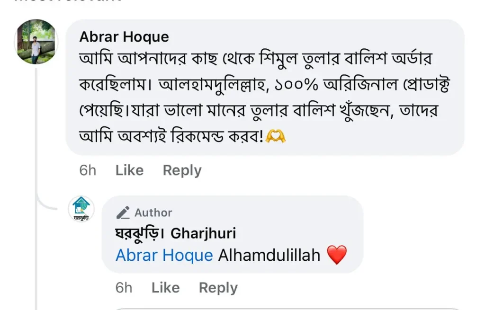
Task: Click the Abrar Hoque name above the comment
Action: point(124,36)
